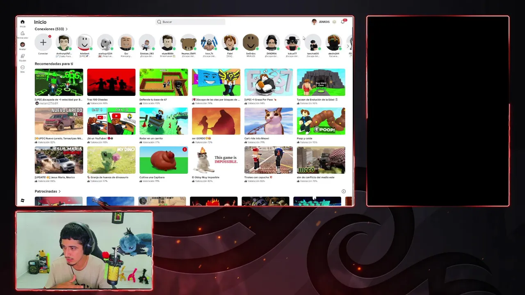
Task: Open Nuevo Laredo, Tamaulipas game
Action: [x=59, y=121]
